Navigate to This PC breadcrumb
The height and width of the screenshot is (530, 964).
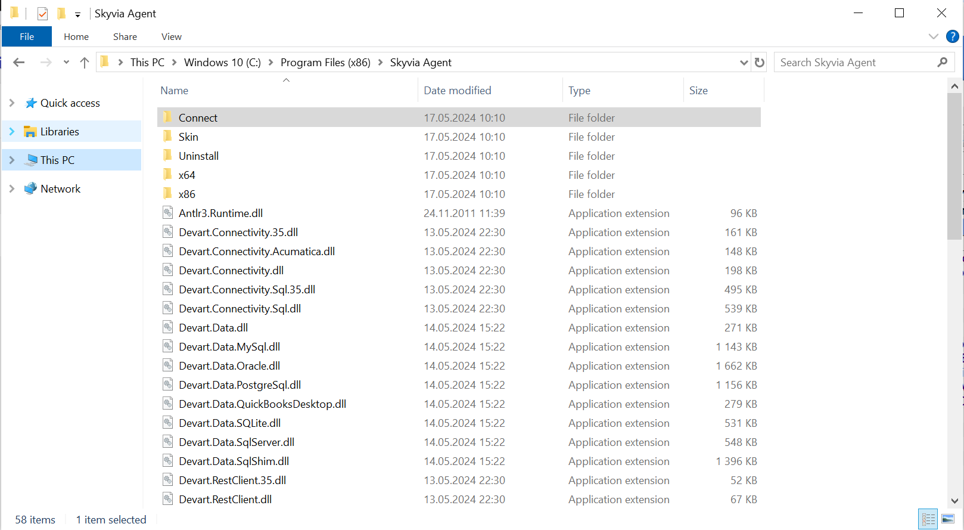(x=147, y=63)
